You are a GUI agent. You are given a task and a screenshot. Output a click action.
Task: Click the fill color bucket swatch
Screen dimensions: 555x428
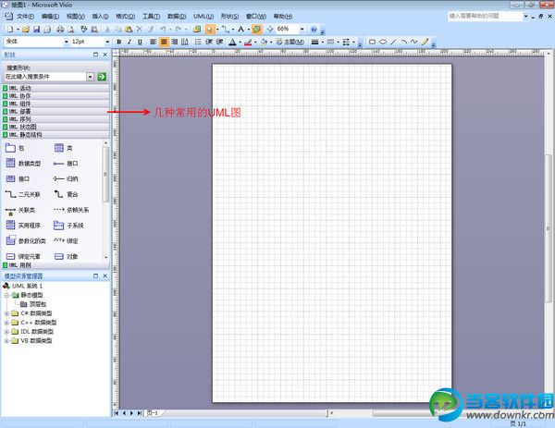point(264,42)
